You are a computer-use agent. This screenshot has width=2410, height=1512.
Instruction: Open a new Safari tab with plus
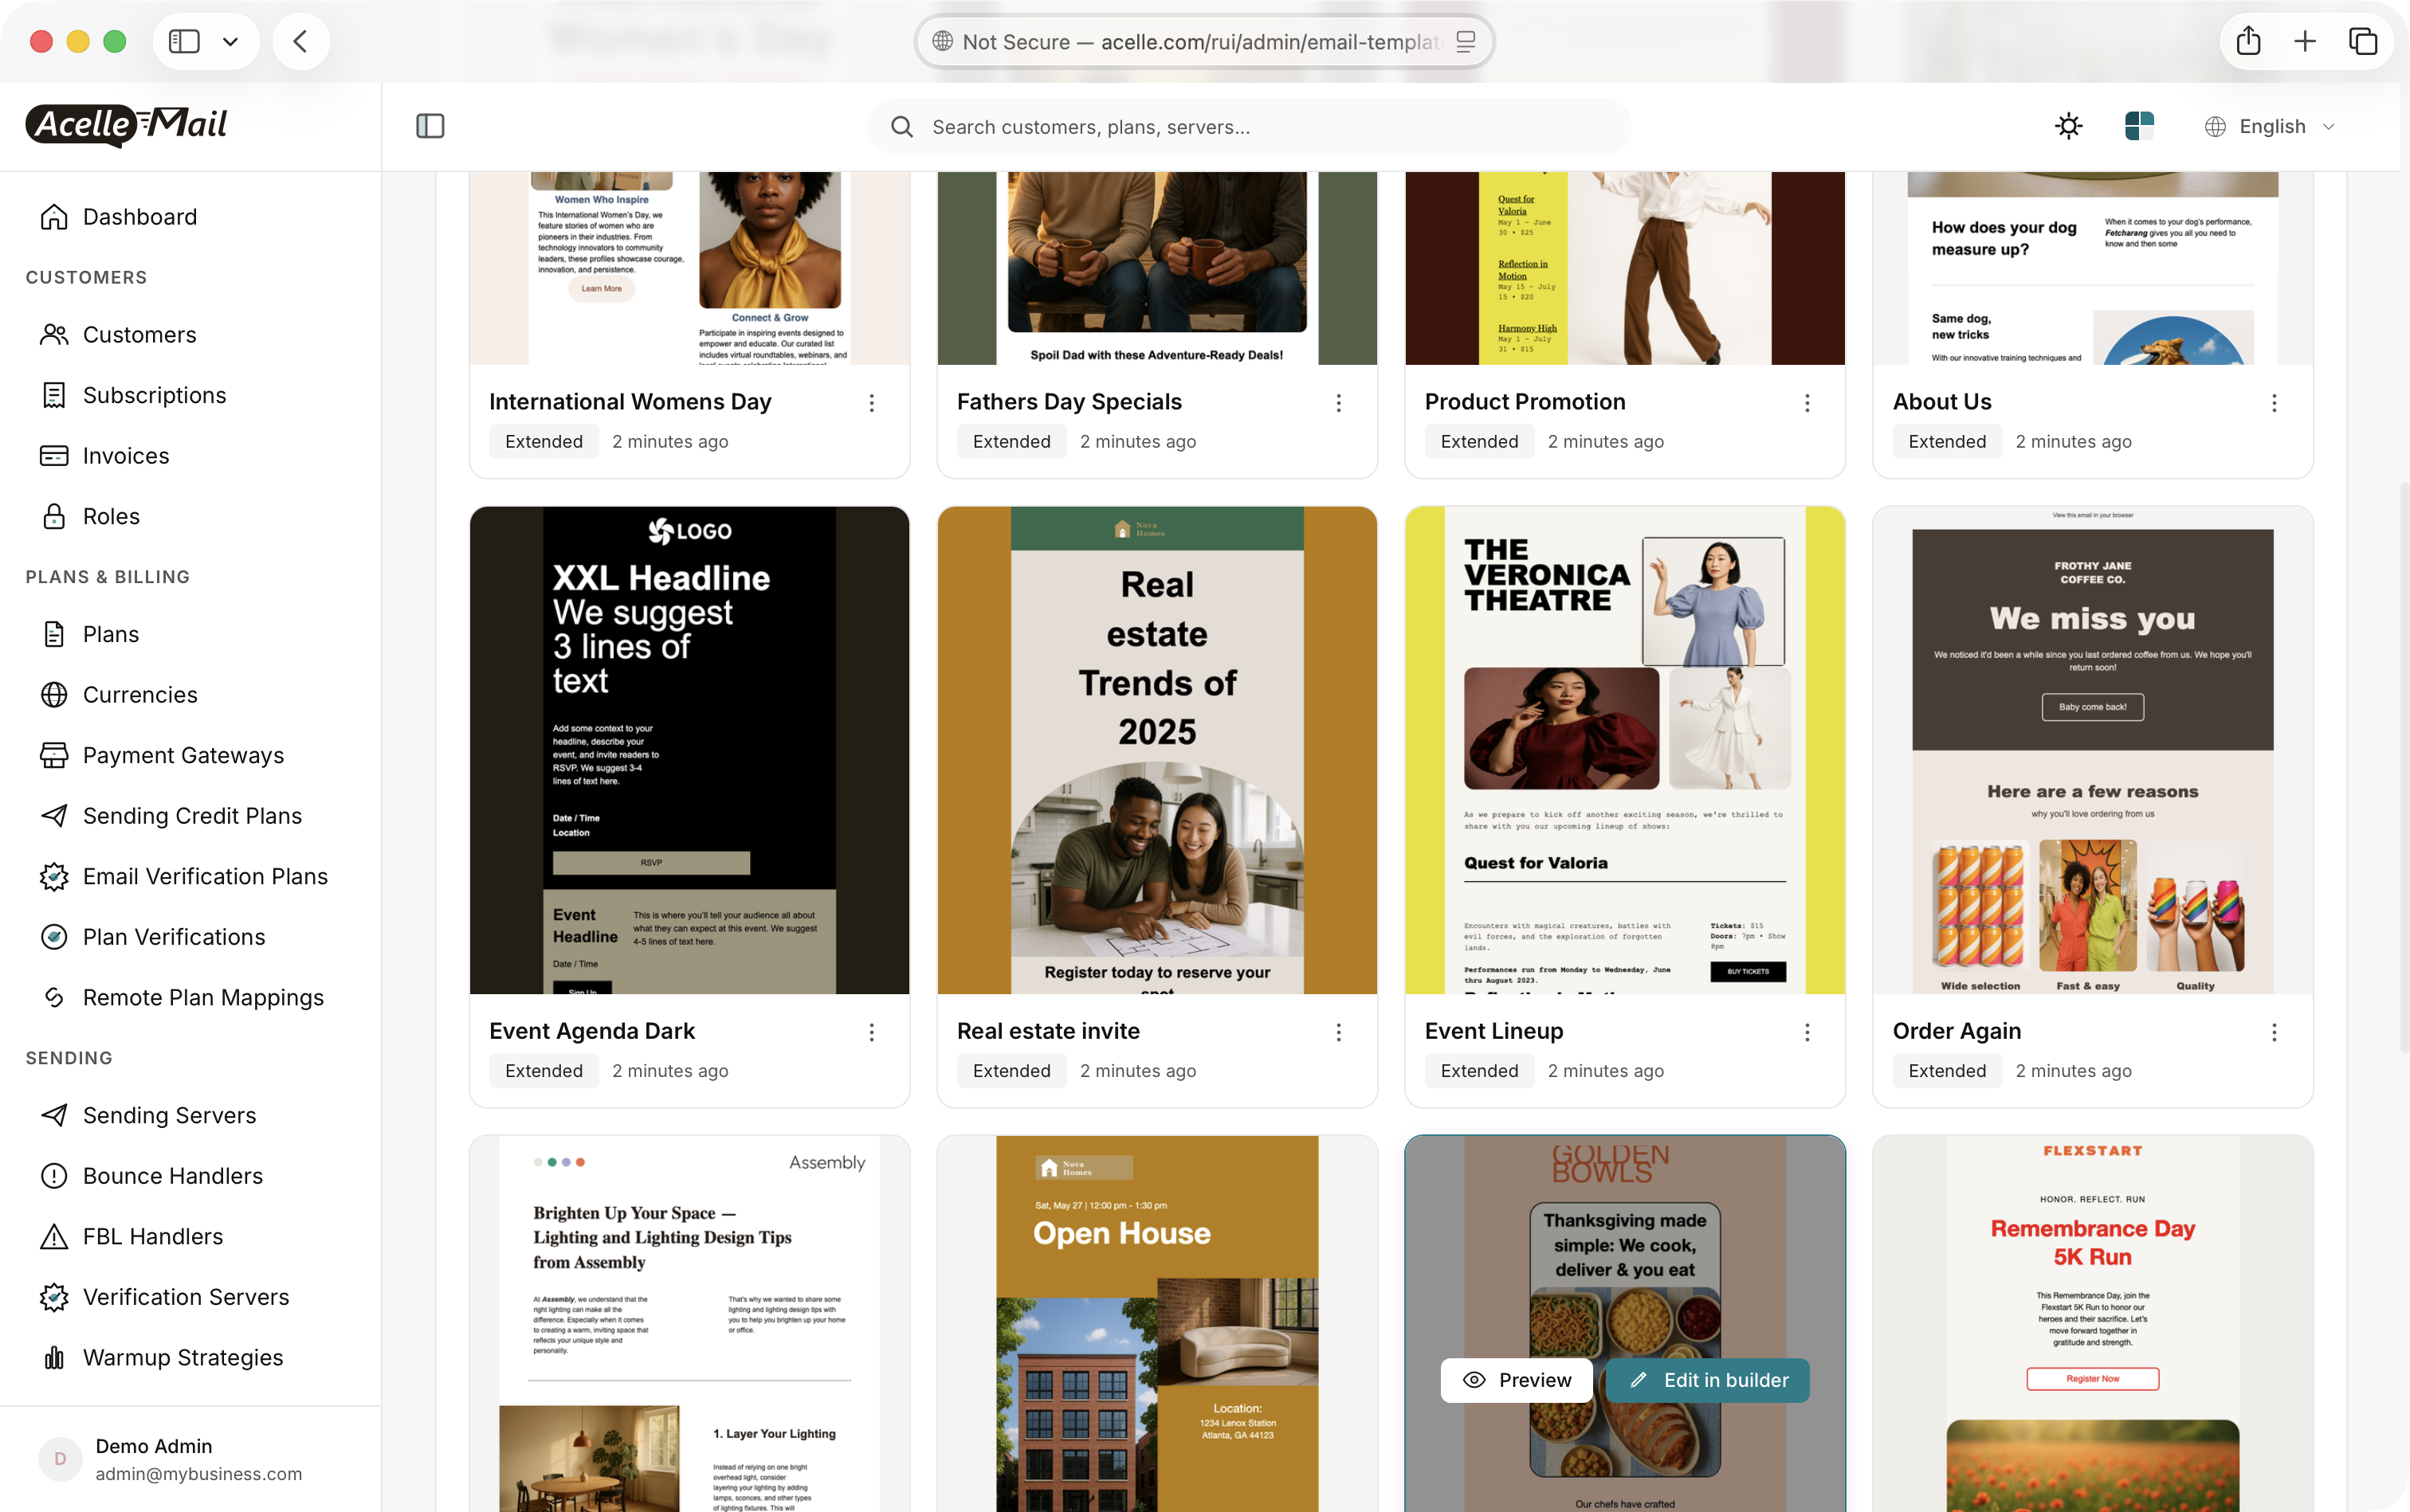2305,41
